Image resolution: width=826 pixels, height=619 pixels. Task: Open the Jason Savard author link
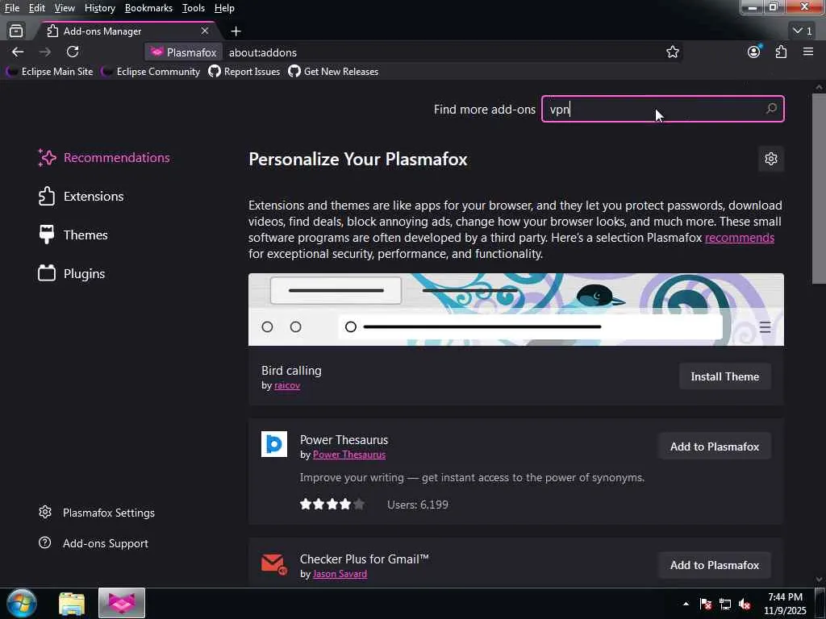340,574
